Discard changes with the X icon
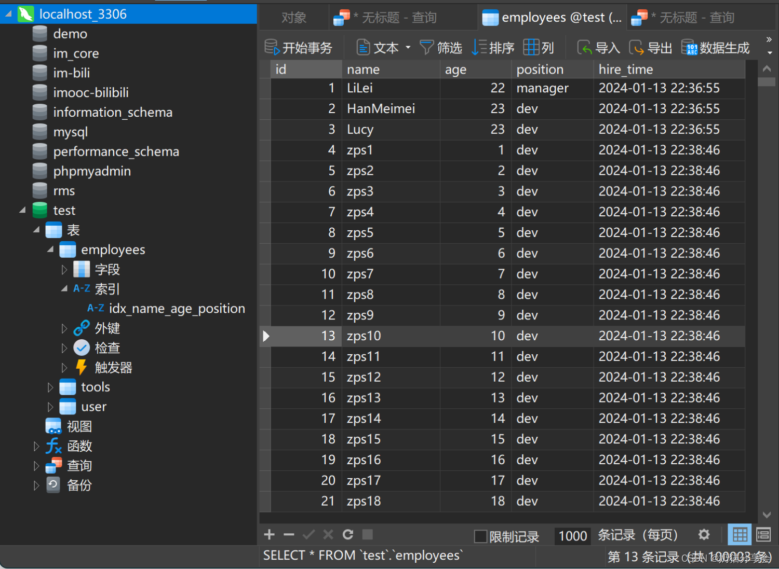The image size is (779, 569). [x=328, y=534]
